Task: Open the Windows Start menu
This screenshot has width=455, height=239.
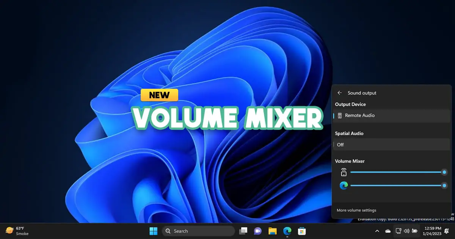Action: tap(154, 231)
